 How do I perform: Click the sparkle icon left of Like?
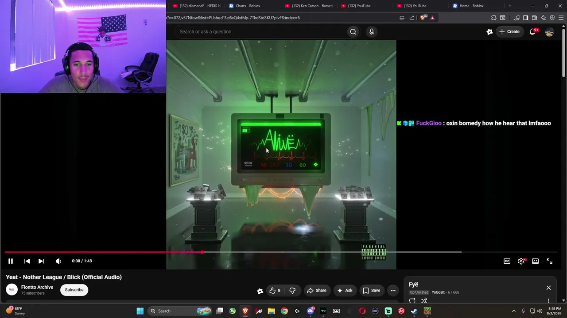(x=260, y=291)
